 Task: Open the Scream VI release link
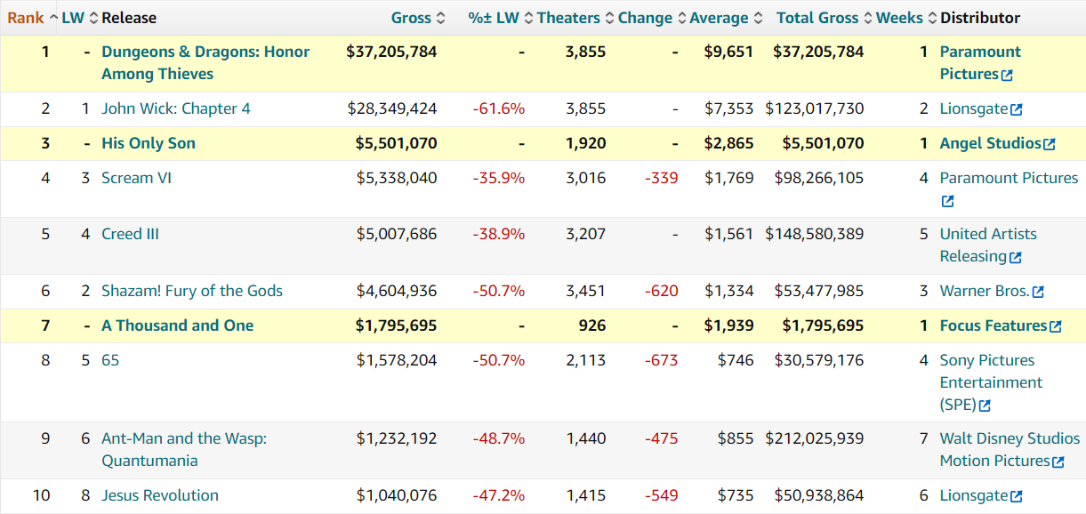pos(136,178)
